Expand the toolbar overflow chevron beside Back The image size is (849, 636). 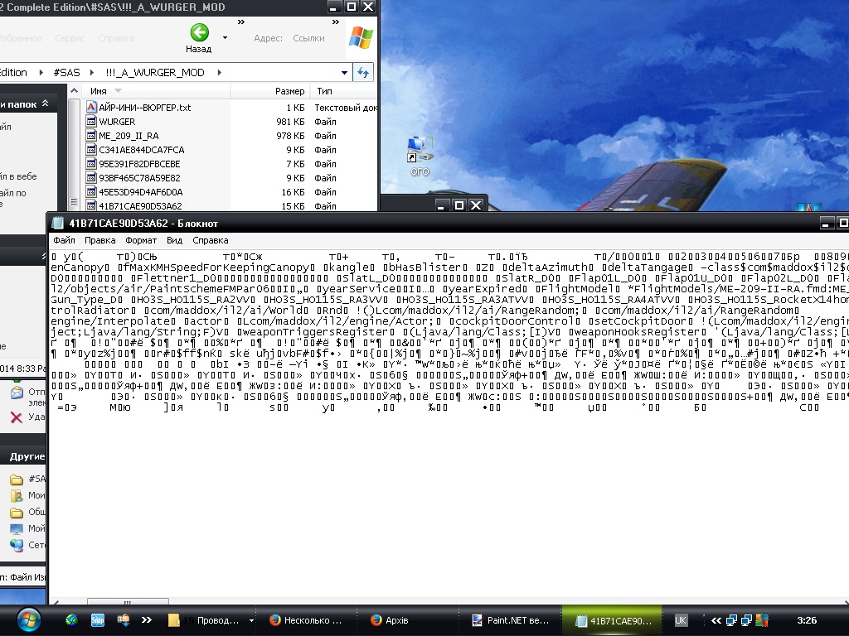coord(241,22)
